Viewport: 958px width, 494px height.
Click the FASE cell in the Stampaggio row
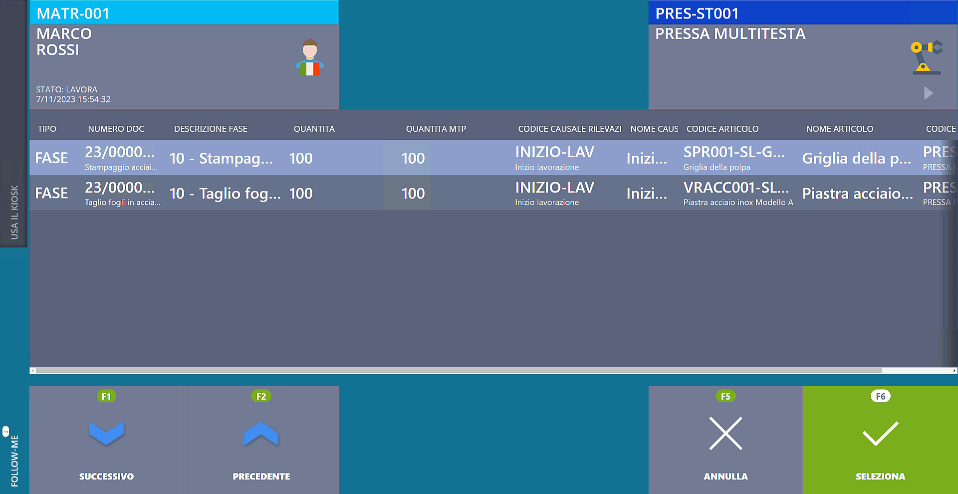point(51,158)
